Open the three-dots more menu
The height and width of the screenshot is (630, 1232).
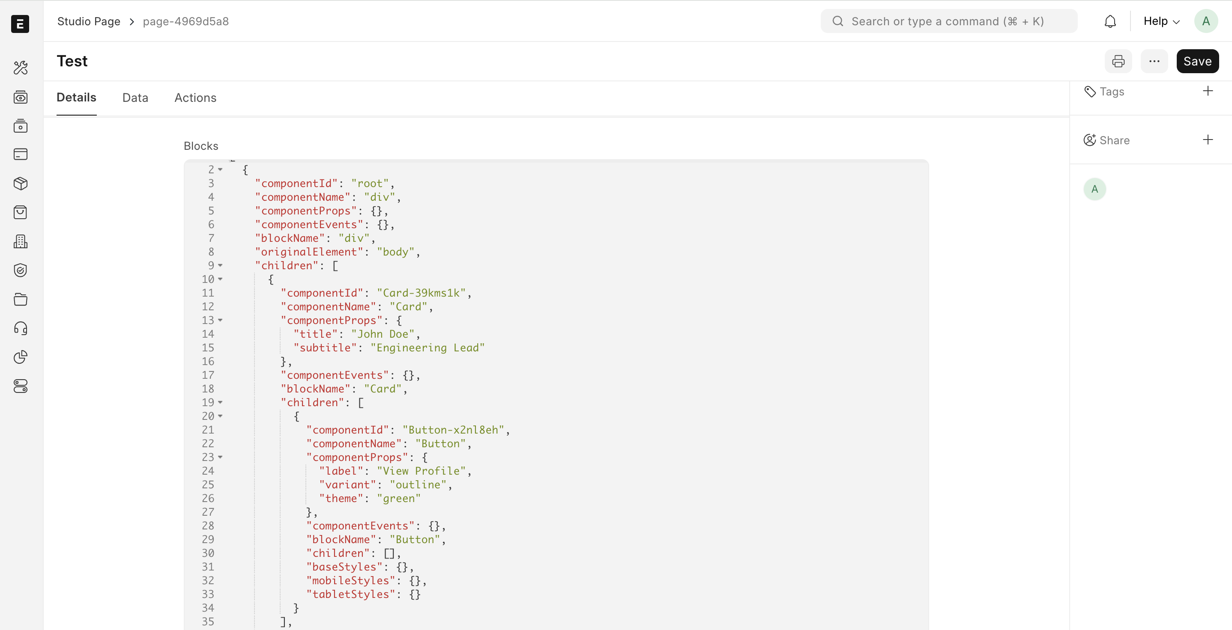(x=1154, y=61)
